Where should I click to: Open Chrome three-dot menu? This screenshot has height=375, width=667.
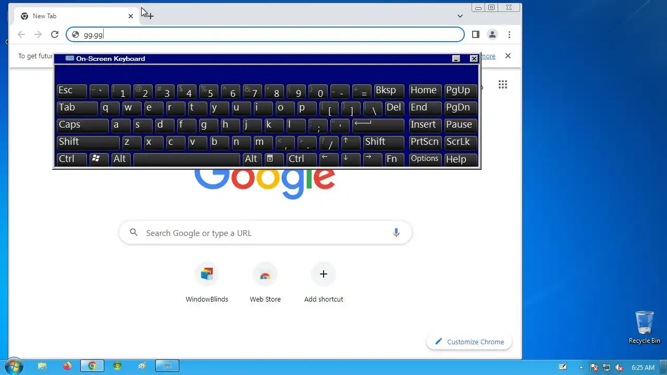(x=509, y=34)
